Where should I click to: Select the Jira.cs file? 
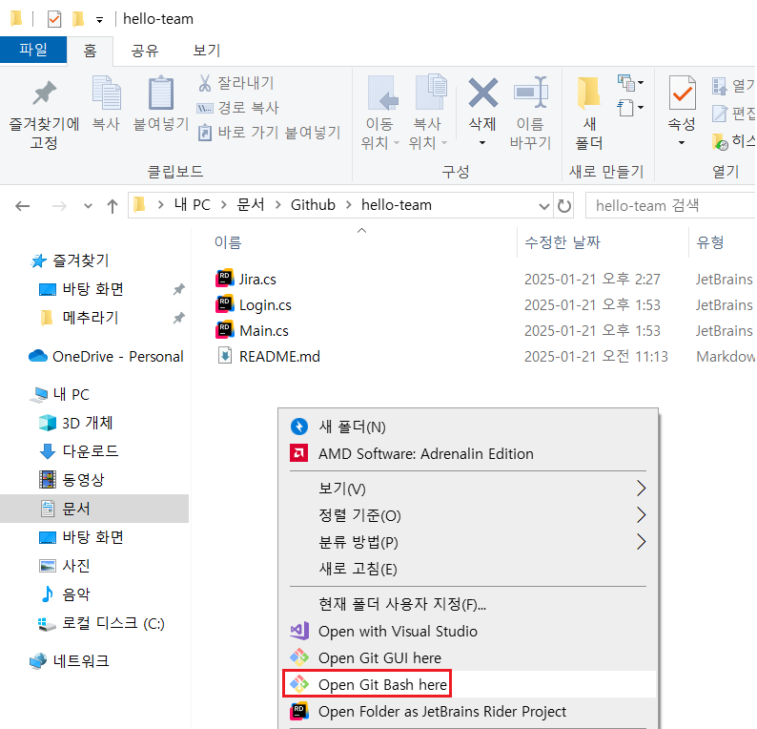(x=257, y=280)
